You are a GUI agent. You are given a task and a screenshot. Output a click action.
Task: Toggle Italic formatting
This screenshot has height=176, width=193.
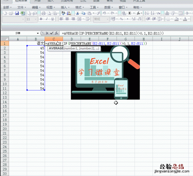pos(47,19)
